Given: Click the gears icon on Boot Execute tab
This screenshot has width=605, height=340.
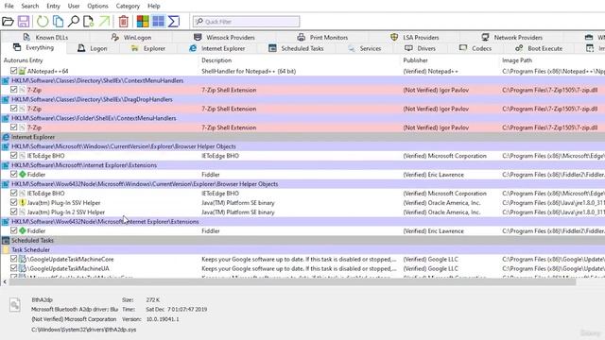Looking at the screenshot, I should pyautogui.click(x=519, y=48).
